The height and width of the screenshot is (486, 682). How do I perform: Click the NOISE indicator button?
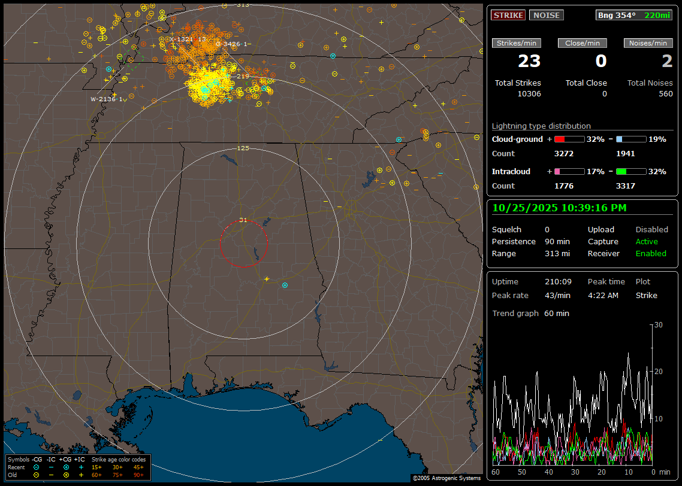coord(546,16)
